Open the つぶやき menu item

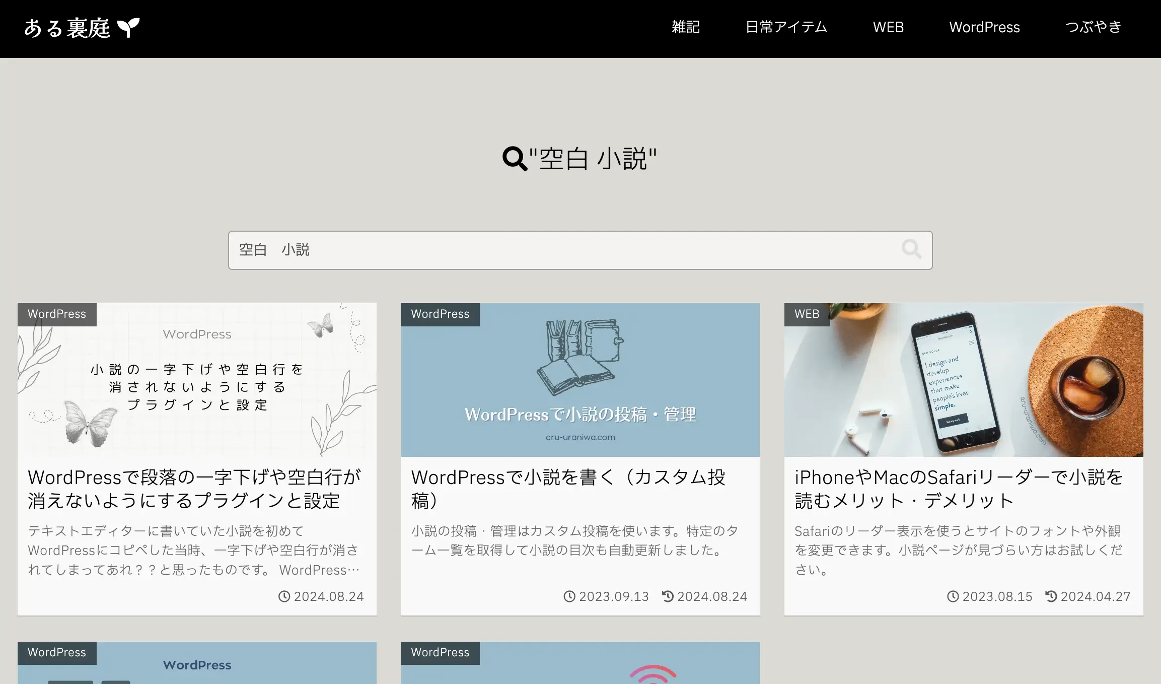(1093, 27)
